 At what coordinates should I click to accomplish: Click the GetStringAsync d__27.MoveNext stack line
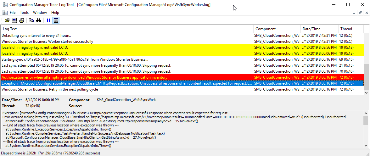81,137
